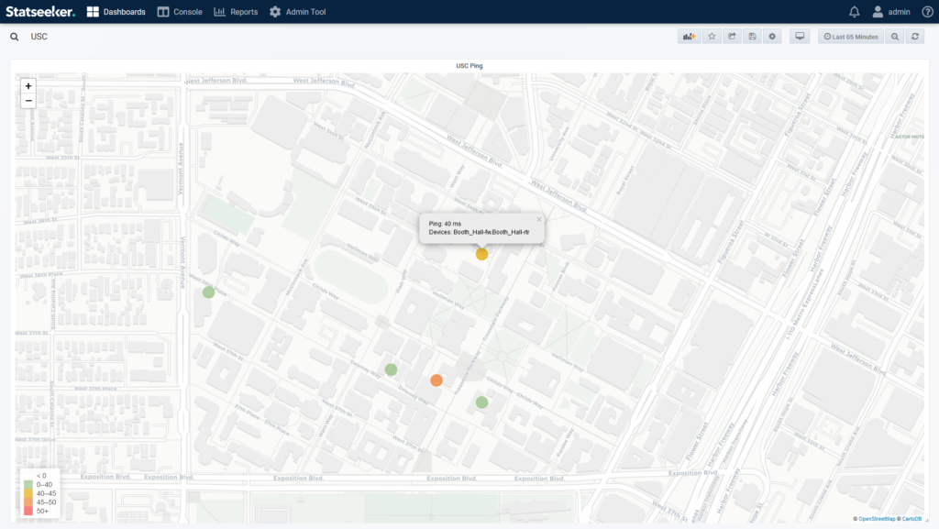The width and height of the screenshot is (939, 529).
Task: Click the orange ping marker on the map
Action: [x=436, y=380]
